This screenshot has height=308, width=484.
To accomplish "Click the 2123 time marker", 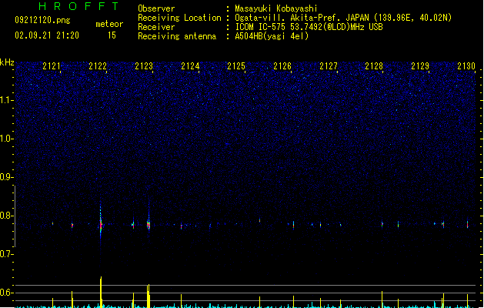I will tap(144, 66).
